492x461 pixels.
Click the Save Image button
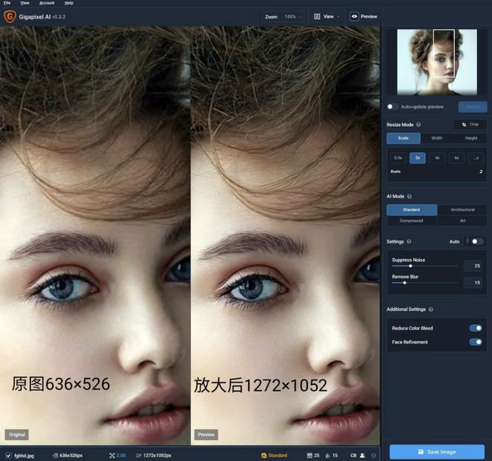point(437,451)
